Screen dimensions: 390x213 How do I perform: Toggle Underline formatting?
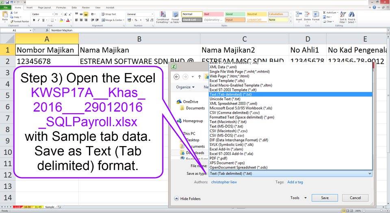pyautogui.click(x=43, y=20)
